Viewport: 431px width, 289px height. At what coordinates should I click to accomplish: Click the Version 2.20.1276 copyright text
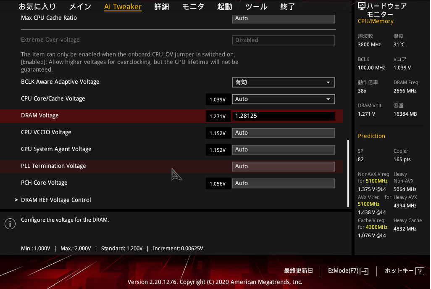(215, 282)
